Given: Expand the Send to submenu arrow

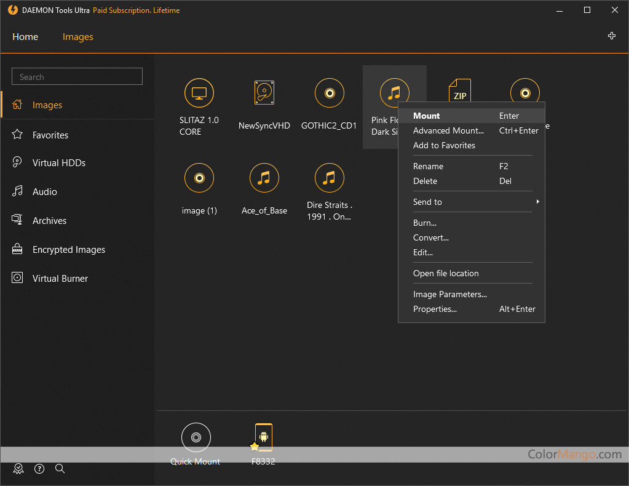Looking at the screenshot, I should point(537,201).
